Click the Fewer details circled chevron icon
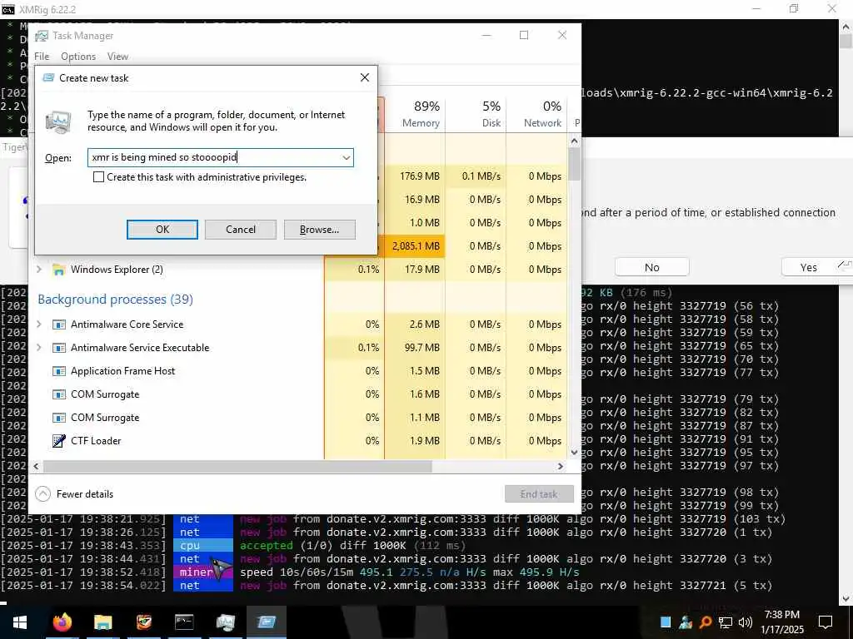The height and width of the screenshot is (639, 853). (x=42, y=494)
